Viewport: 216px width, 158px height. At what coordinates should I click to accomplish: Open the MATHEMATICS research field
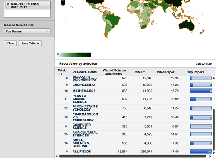(x=84, y=91)
